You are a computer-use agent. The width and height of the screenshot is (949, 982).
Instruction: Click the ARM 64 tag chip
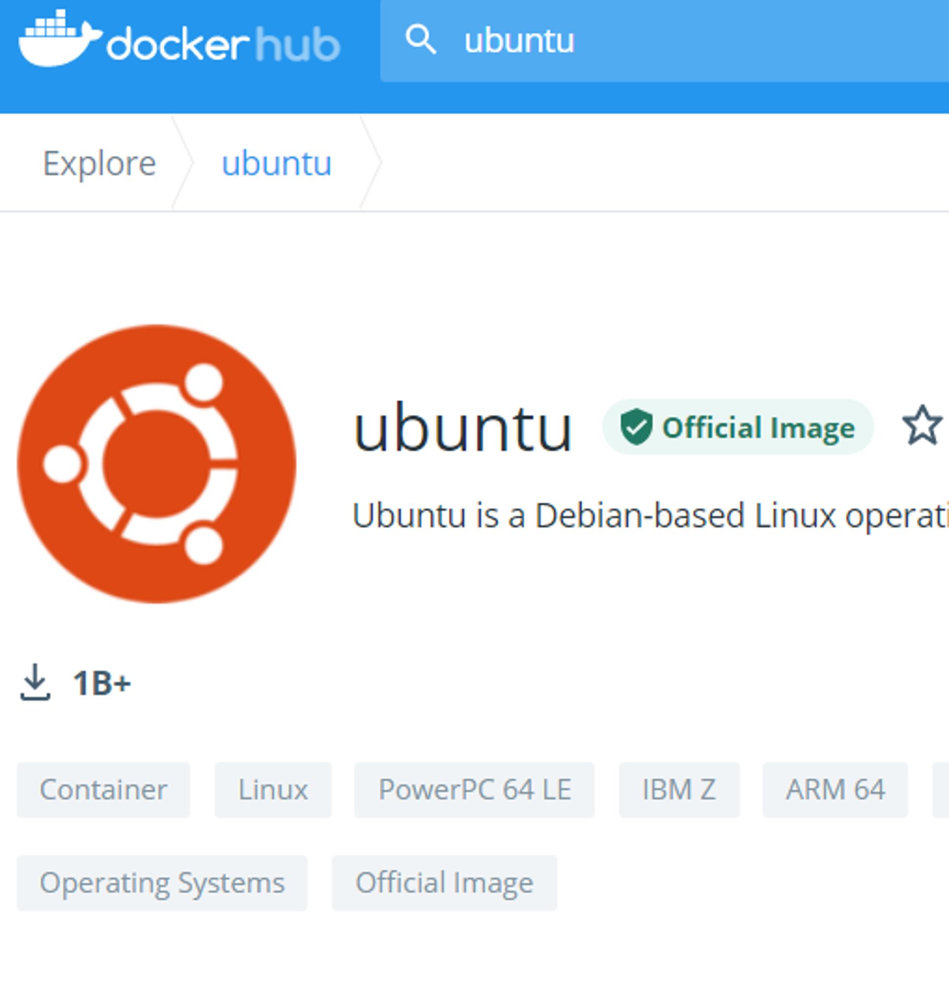tap(835, 790)
